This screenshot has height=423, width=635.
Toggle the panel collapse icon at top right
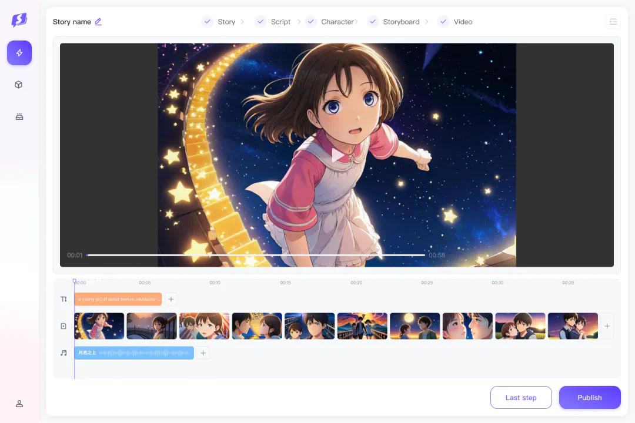click(613, 22)
